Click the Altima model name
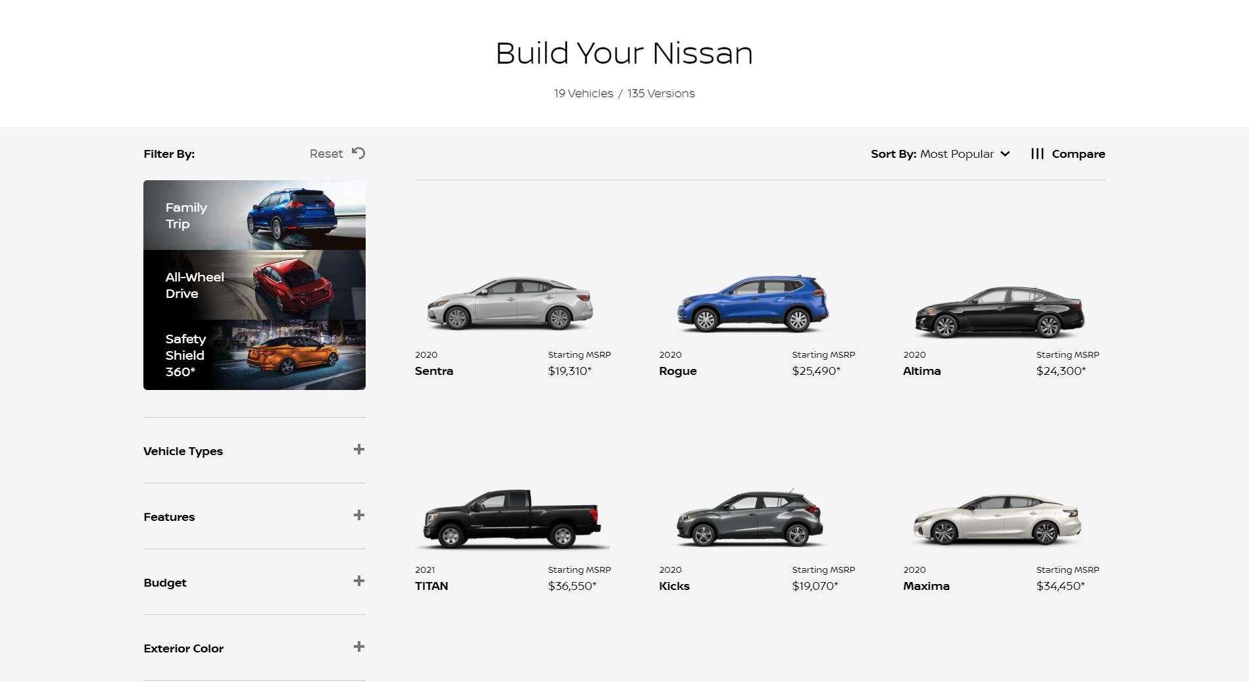This screenshot has width=1249, height=682. point(922,371)
